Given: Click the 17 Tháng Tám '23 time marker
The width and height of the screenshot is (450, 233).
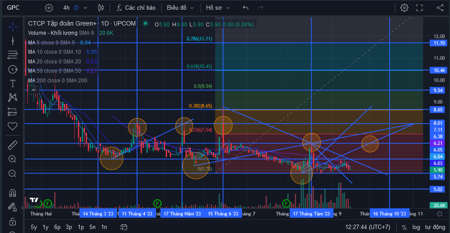Looking at the screenshot, I should (x=311, y=214).
